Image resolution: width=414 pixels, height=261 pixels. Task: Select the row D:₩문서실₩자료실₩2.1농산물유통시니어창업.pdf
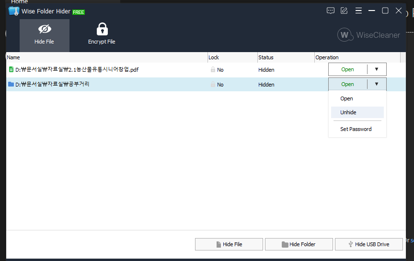206,69
